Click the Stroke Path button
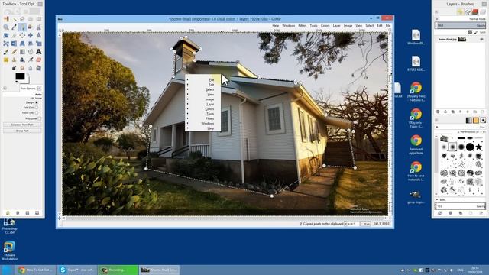 click(22, 131)
